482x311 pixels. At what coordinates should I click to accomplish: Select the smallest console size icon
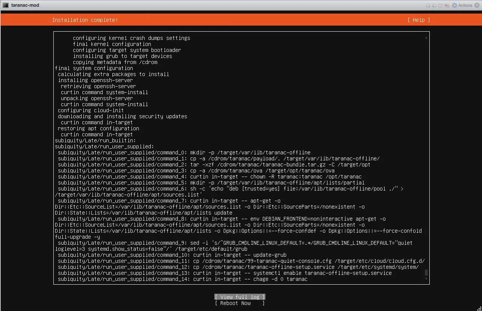(x=428, y=5)
